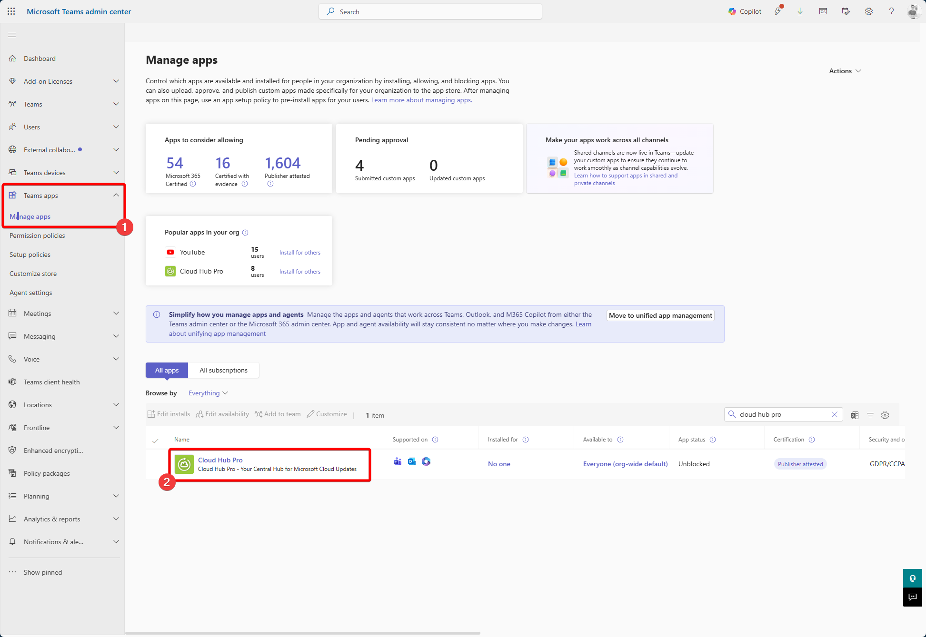926x637 pixels.
Task: Open the Actions dropdown
Action: [845, 71]
